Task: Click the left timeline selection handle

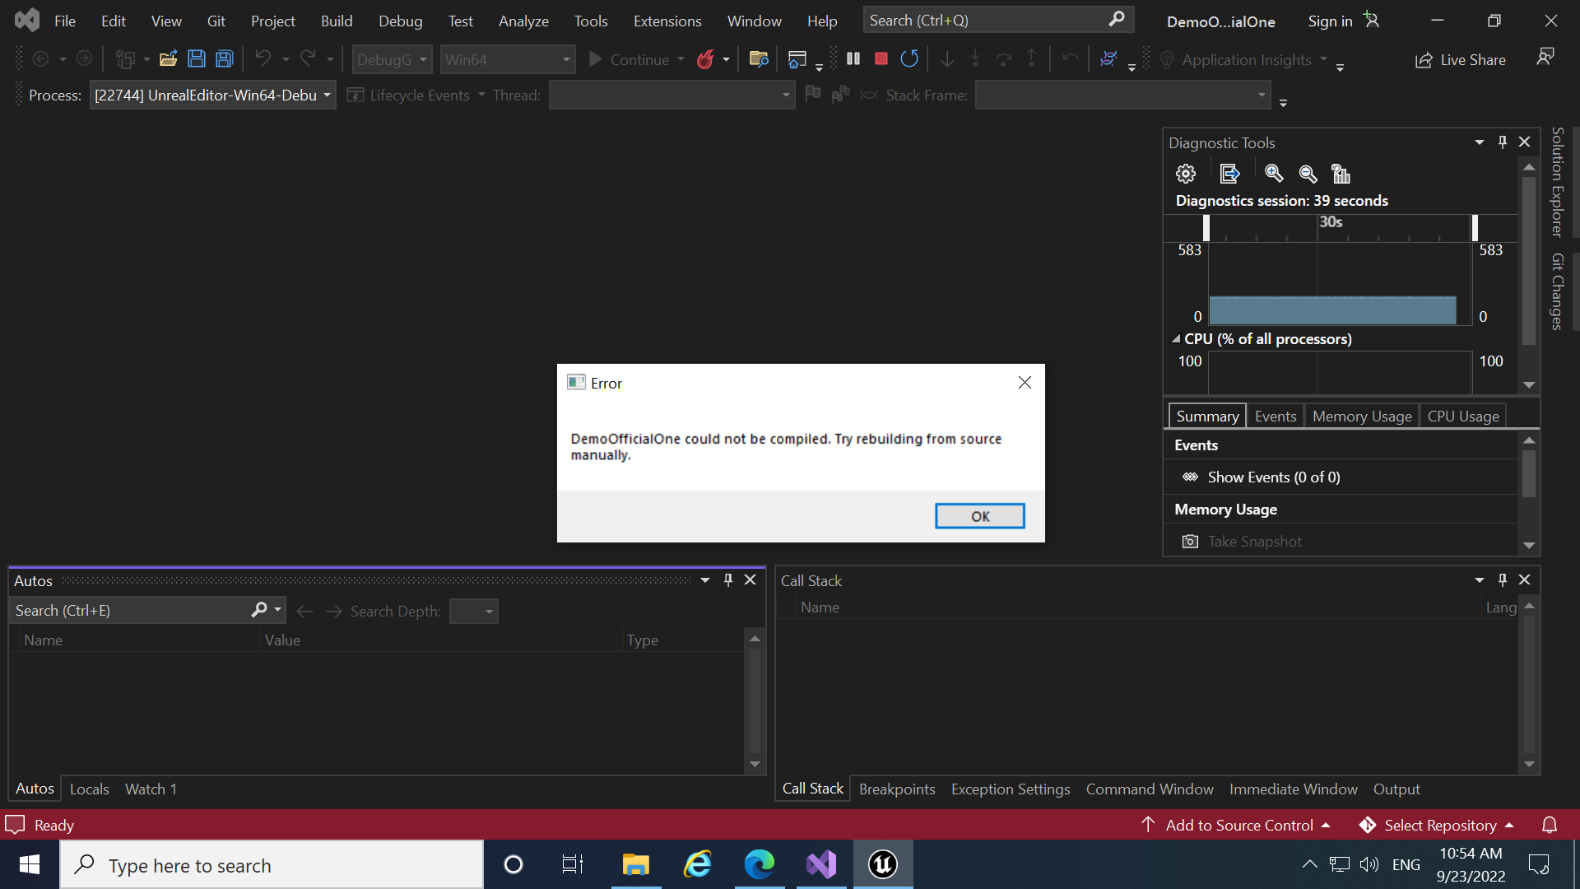Action: click(x=1206, y=228)
